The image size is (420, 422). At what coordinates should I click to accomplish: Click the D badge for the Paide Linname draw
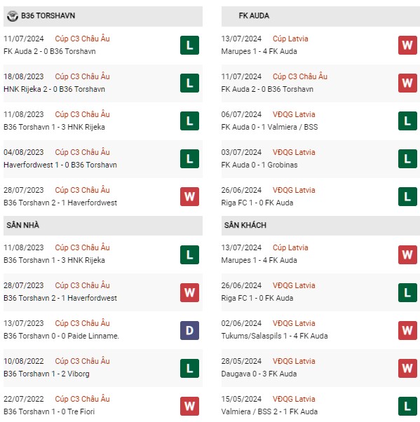(189, 330)
